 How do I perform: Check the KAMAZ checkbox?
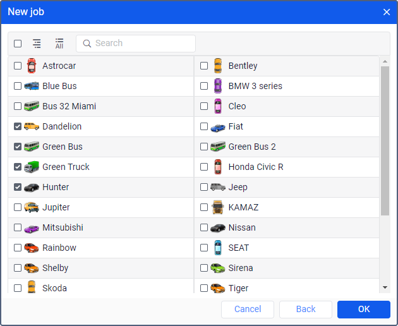pyautogui.click(x=204, y=207)
